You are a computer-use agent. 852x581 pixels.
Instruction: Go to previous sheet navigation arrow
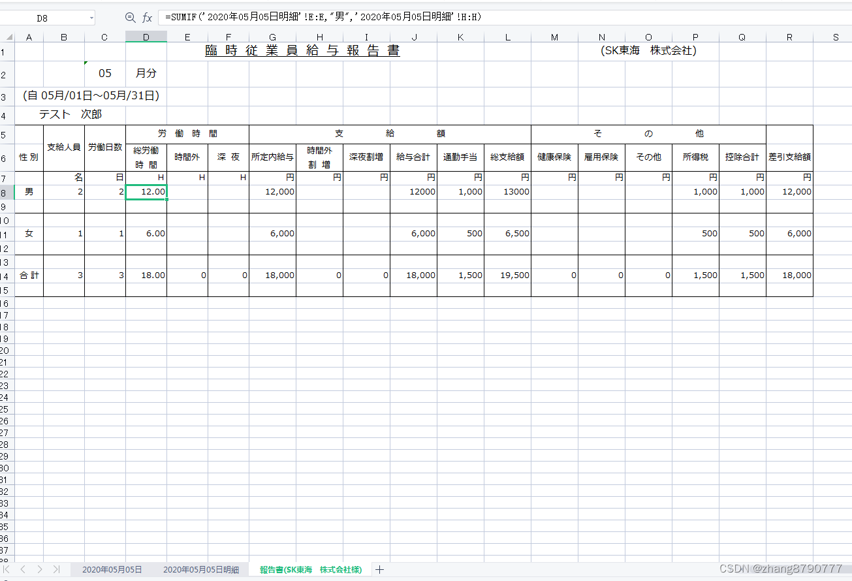24,569
